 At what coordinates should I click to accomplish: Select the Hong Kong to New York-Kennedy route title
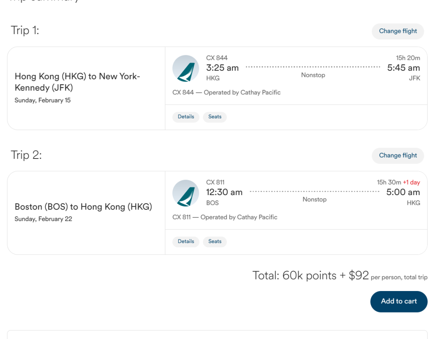(x=77, y=82)
